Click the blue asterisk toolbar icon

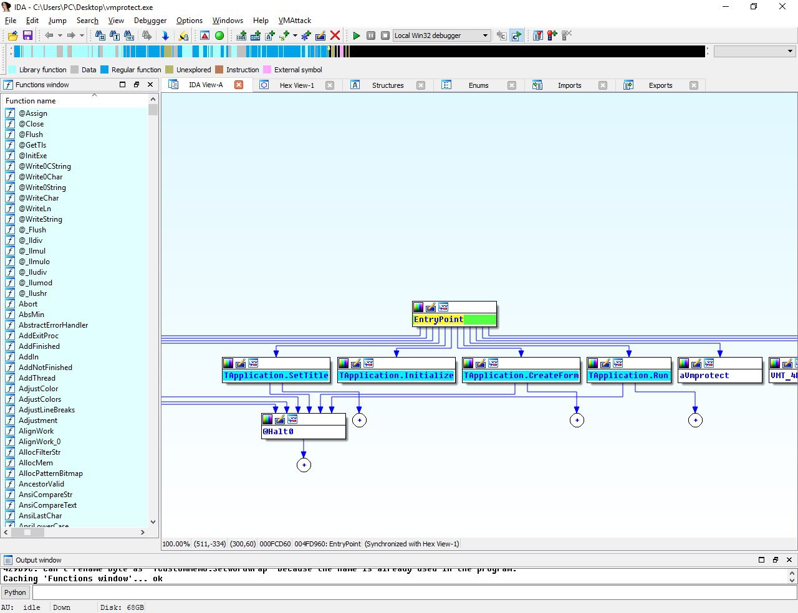pos(305,36)
